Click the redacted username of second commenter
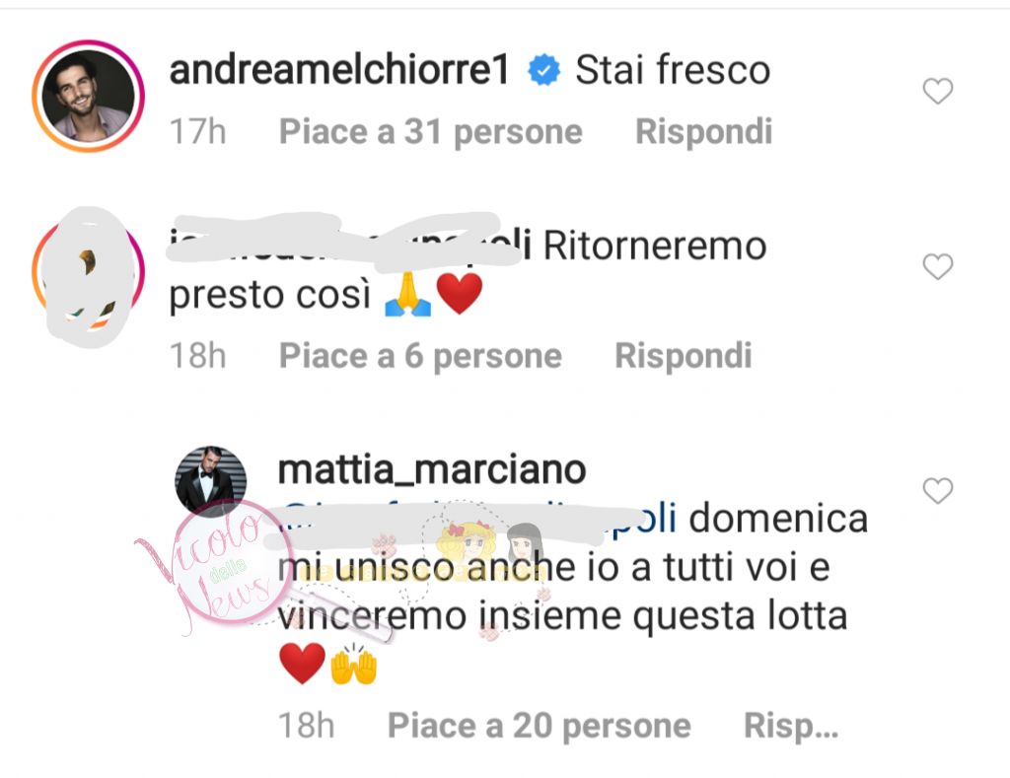1010x778 pixels. coord(348,245)
